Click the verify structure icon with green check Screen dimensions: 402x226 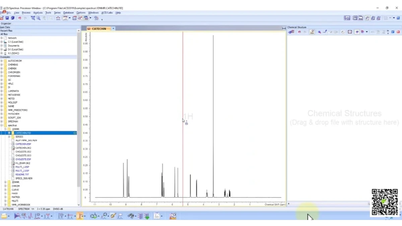pyautogui.click(x=93, y=216)
